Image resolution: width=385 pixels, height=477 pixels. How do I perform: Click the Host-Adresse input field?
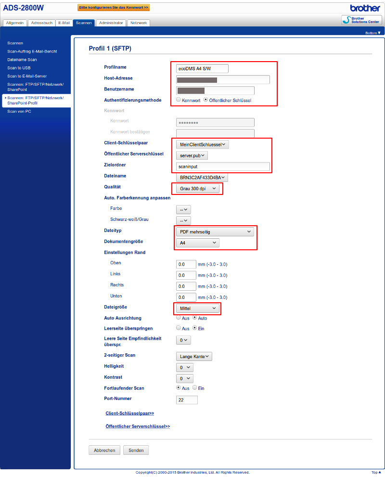223,80
